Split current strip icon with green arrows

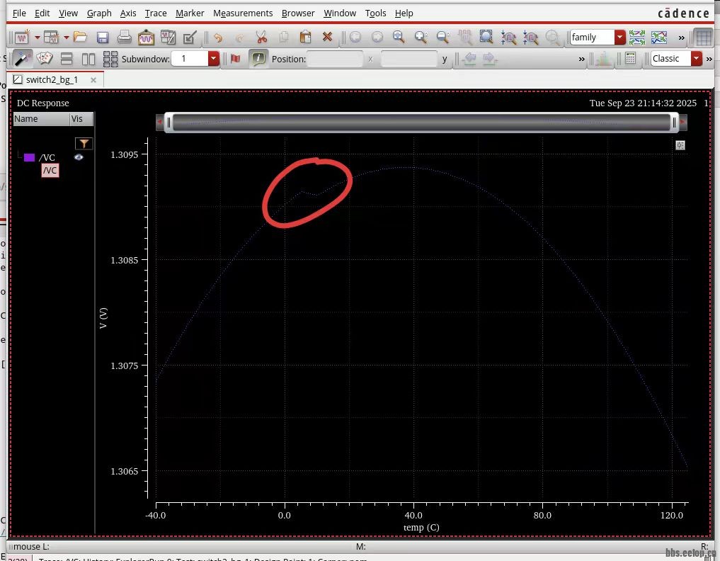click(637, 38)
